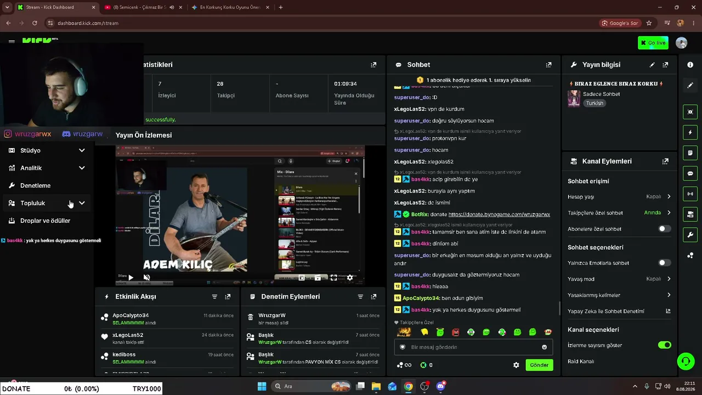Click the three-dots icon at bottom of sidebar
Screen dimensions: 702x395
[690, 255]
